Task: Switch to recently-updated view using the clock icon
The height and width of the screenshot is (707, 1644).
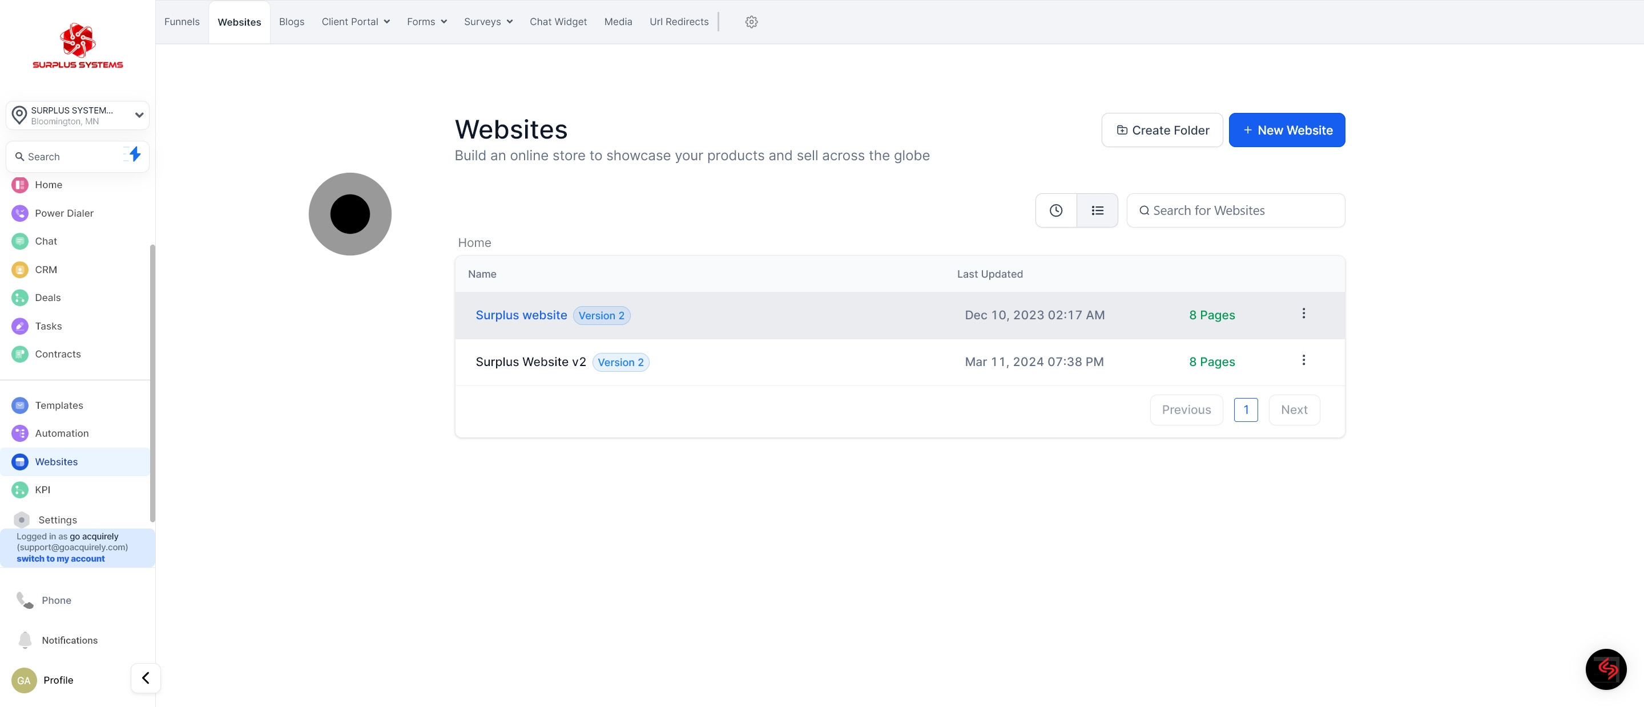Action: click(x=1055, y=210)
